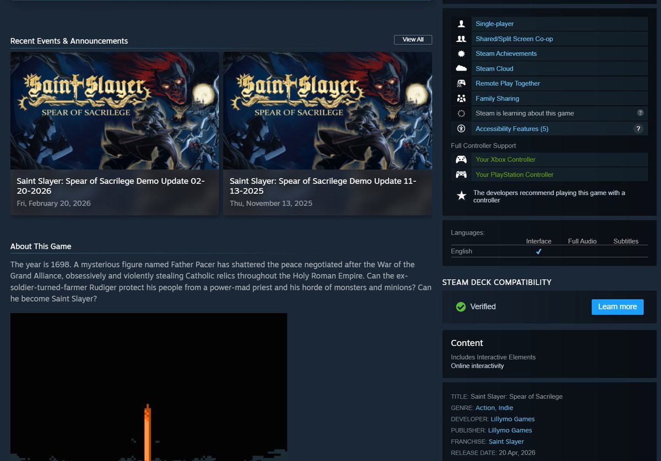Open publisher Lillymo Games link
Image resolution: width=661 pixels, height=461 pixels.
[510, 430]
